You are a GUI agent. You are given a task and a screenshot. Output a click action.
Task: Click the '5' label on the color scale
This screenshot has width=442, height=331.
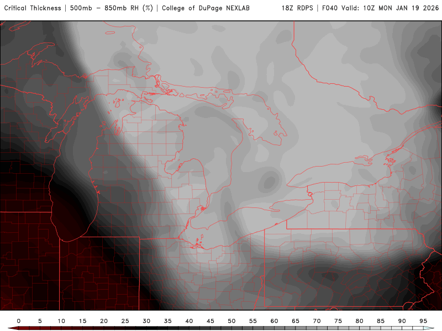[40, 321]
